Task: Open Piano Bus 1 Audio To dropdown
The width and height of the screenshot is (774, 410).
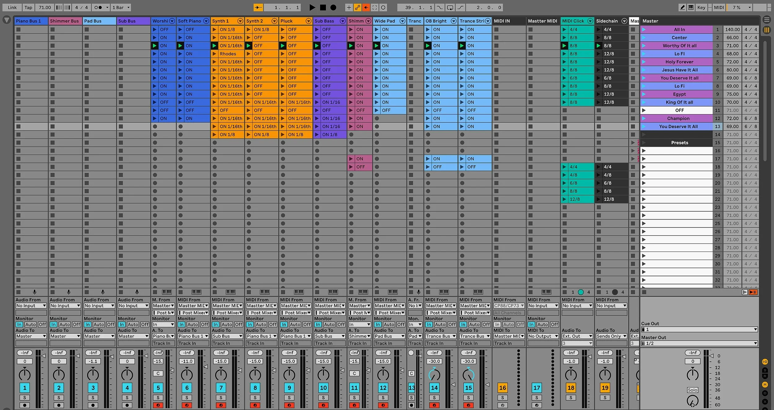Action: pyautogui.click(x=31, y=336)
